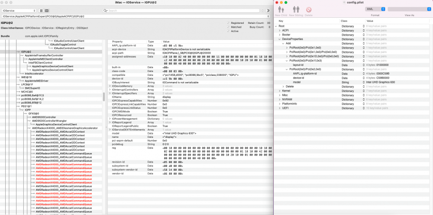Expand IOPowerManagement dictionary property
433x215 pixels.
click(x=110, y=119)
